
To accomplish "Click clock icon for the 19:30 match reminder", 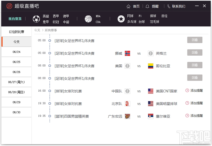I will click(x=187, y=103).
